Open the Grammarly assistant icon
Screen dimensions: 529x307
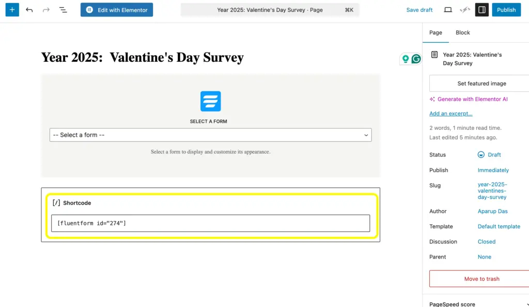(417, 59)
